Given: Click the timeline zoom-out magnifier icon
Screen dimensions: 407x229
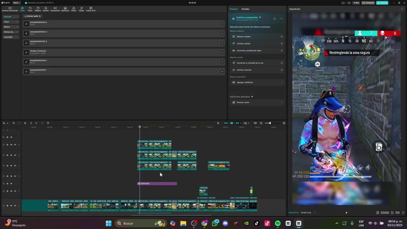Looking at the screenshot, I should point(261,123).
